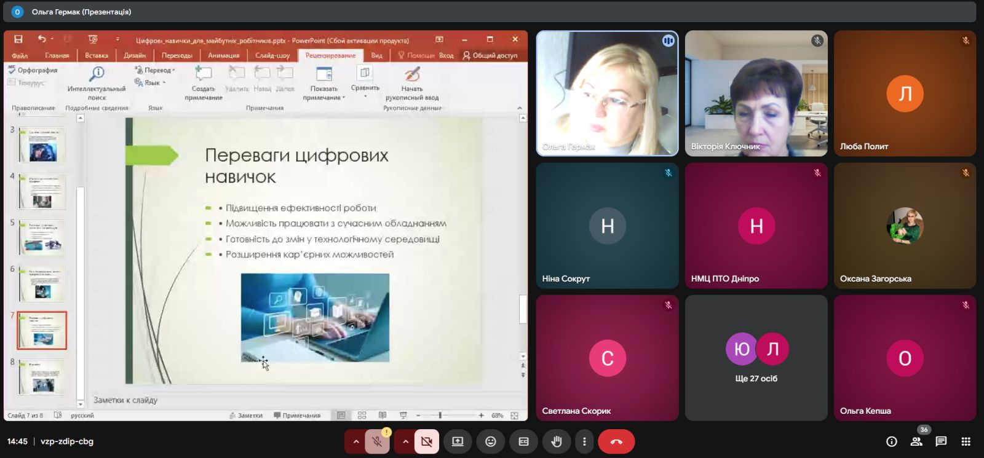Screen dimensions: 984x458
Task: Click the raise hand icon
Action: [557, 441]
